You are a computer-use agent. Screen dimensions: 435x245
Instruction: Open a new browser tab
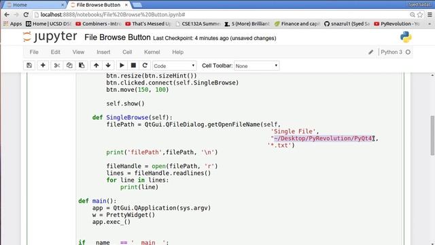(137, 5)
